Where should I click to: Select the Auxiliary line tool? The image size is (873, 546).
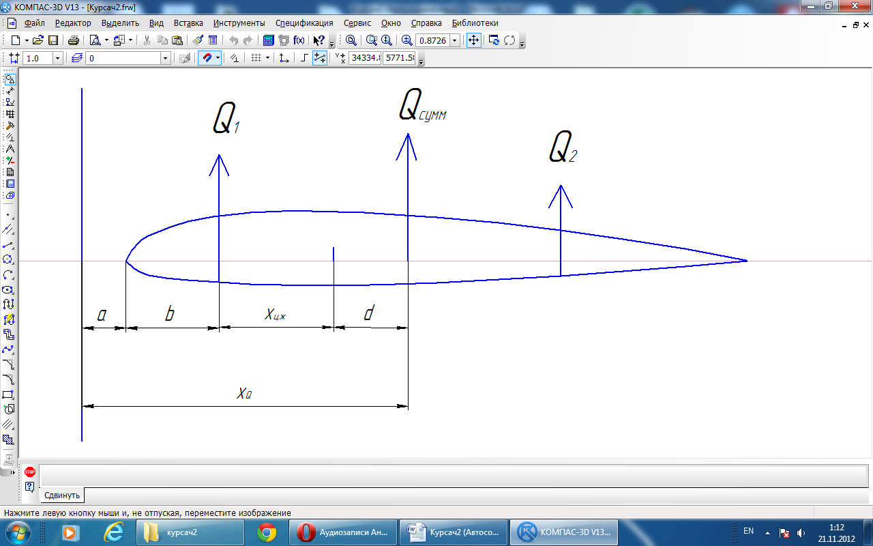coord(8,230)
